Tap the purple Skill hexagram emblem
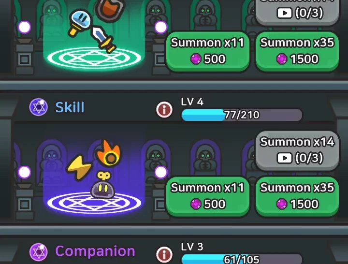Image resolution: width=348 pixels, height=264 pixels. tap(39, 107)
